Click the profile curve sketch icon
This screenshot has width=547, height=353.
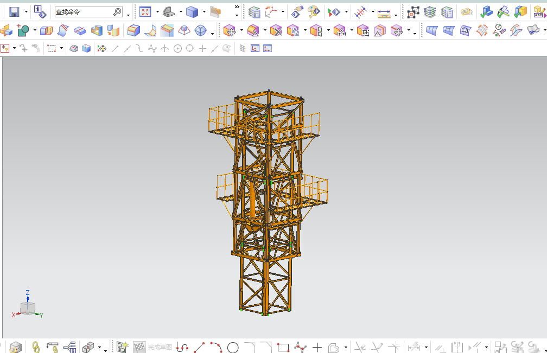tap(182, 347)
